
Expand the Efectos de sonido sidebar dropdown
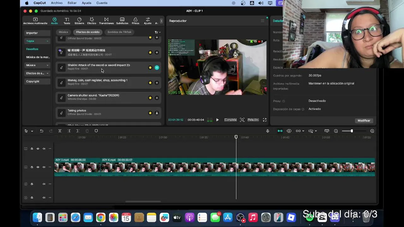37,73
